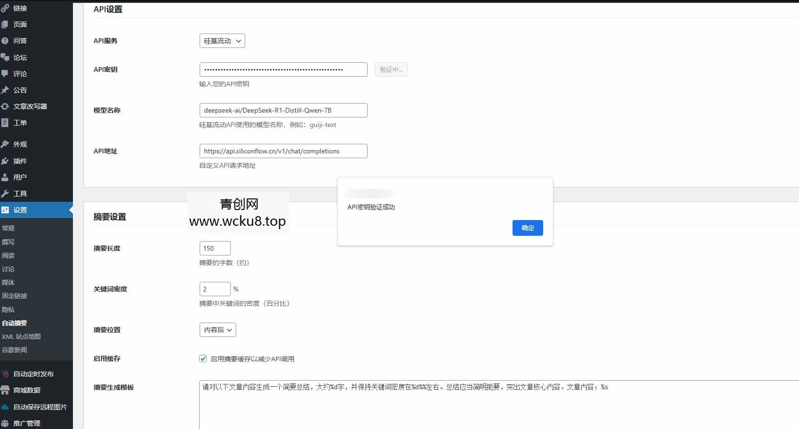
Task: Click the 推广管理 menu label
Action: pos(27,423)
